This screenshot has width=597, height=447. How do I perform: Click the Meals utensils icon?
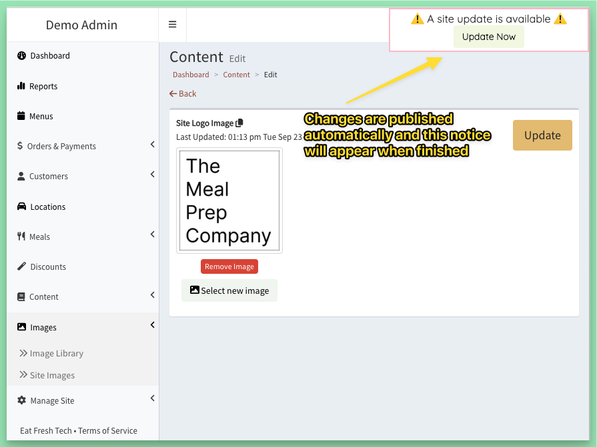coord(21,236)
